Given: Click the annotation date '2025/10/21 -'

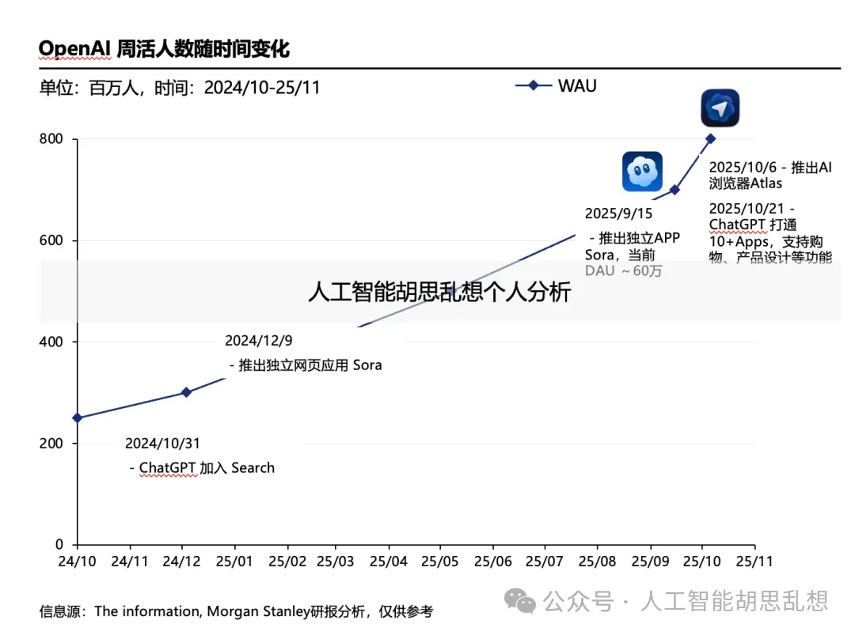Looking at the screenshot, I should click(751, 209).
